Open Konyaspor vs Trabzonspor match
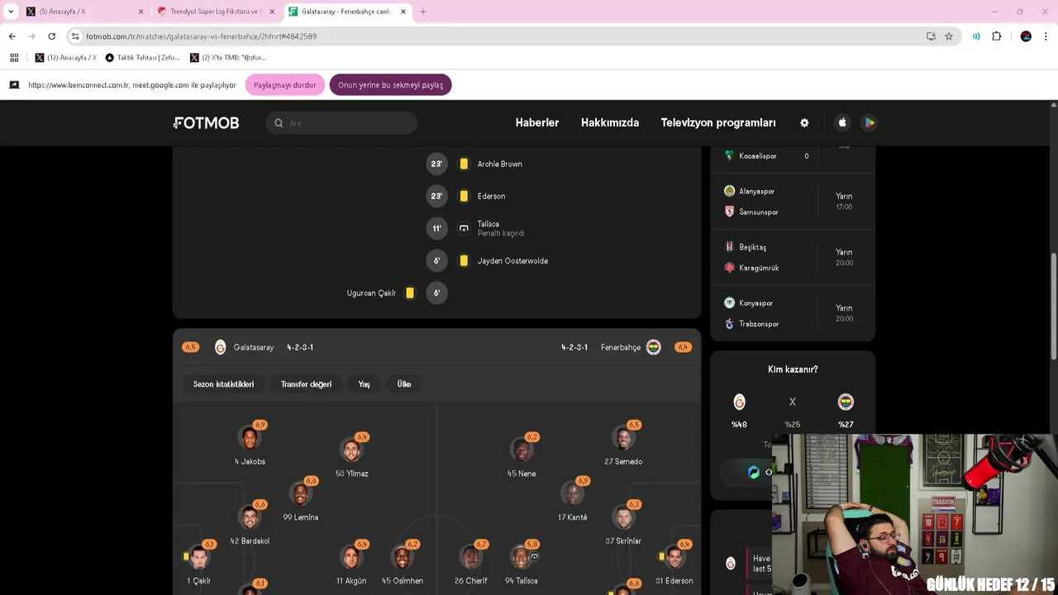This screenshot has width=1058, height=595. click(793, 313)
